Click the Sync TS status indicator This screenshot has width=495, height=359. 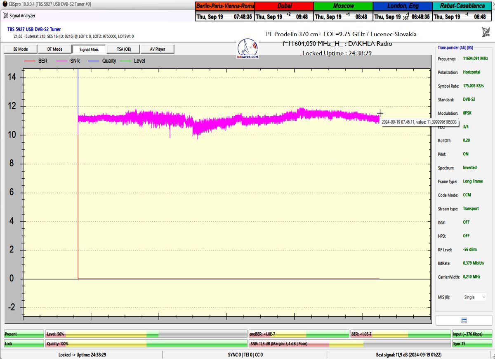pos(472,343)
